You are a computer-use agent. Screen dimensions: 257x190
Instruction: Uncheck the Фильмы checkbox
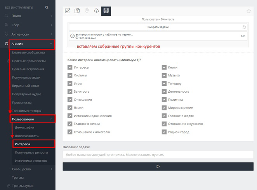70,75
